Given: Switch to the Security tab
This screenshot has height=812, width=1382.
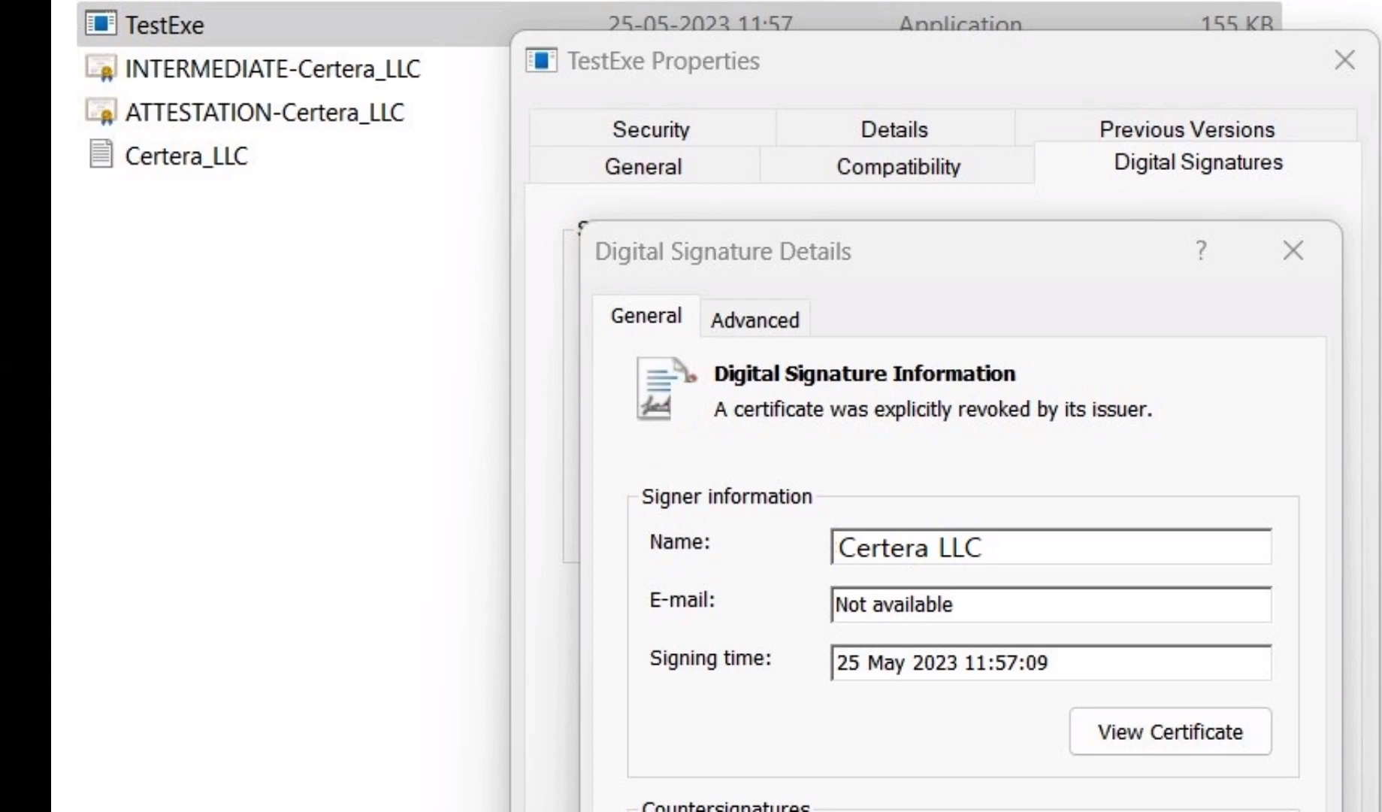Looking at the screenshot, I should [x=651, y=129].
